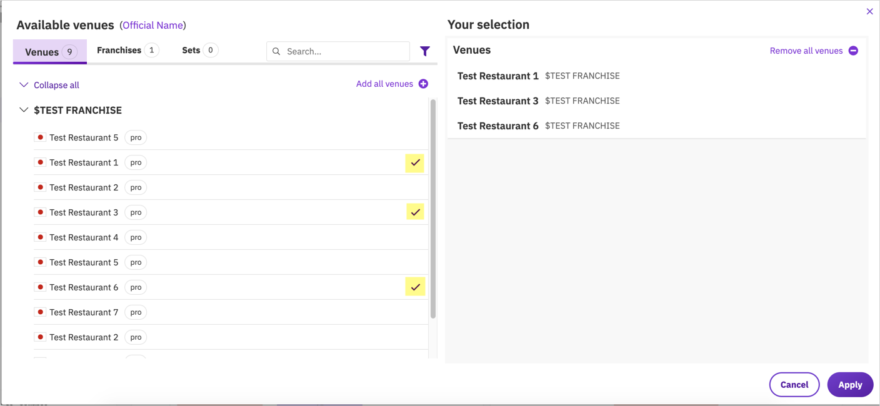The height and width of the screenshot is (406, 880).
Task: Click the flag icon of Test Restaurant 7
Action: tap(40, 312)
